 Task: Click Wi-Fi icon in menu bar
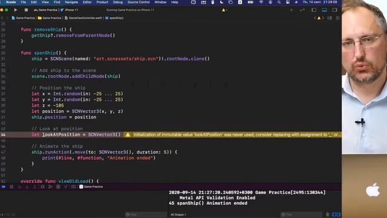coord(261,2)
